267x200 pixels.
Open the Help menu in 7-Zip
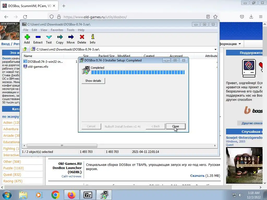point(81,30)
